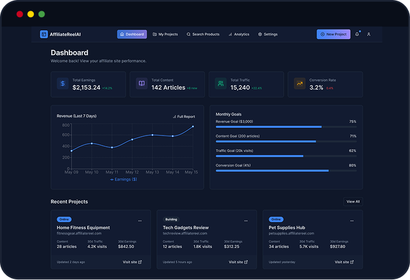Viewport: 410px width, 280px height.
Task: Click the Total Content book icon
Action: [x=142, y=84]
